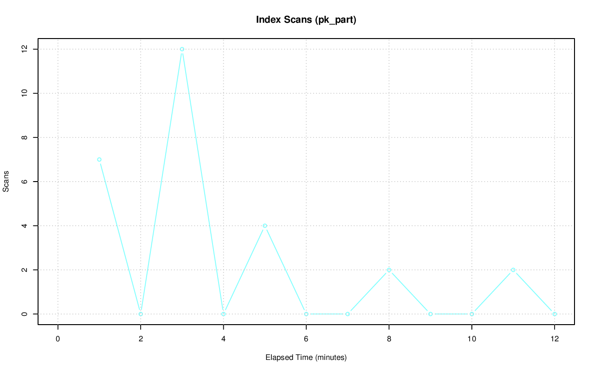594x372 pixels.
Task: Click the data point at minute 11
Action: (x=513, y=270)
